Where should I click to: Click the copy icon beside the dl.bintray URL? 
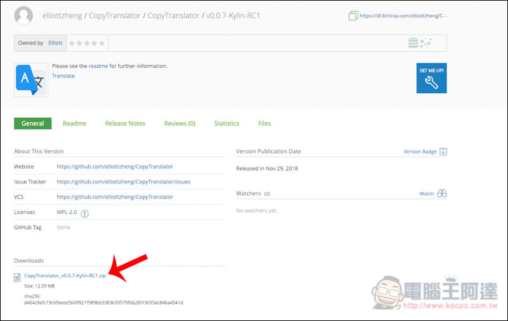tap(353, 16)
